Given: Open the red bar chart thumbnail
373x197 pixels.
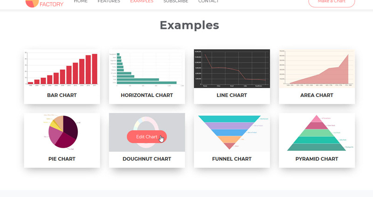Looking at the screenshot, I should click(62, 68).
